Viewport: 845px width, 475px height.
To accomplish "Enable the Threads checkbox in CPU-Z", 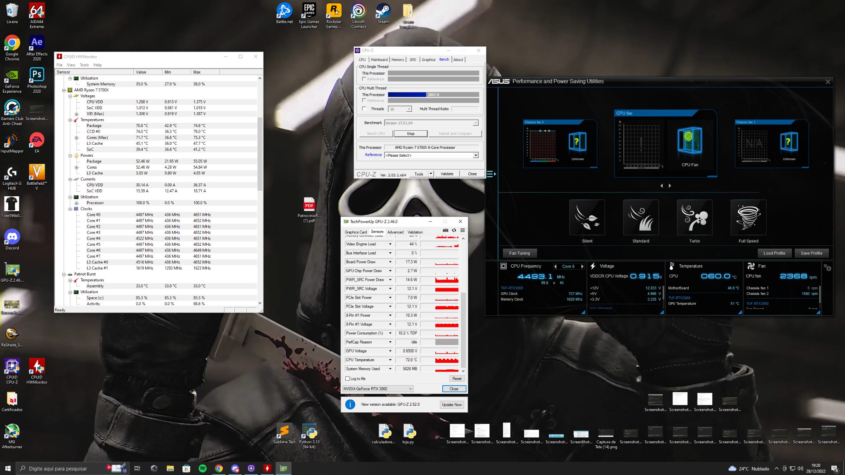I will point(364,109).
